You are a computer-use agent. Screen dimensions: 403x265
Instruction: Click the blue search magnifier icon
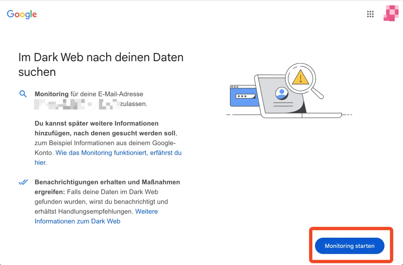point(23,94)
